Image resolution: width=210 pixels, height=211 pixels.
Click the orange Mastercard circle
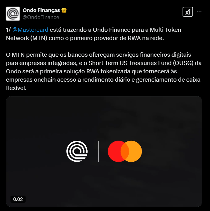(135, 151)
